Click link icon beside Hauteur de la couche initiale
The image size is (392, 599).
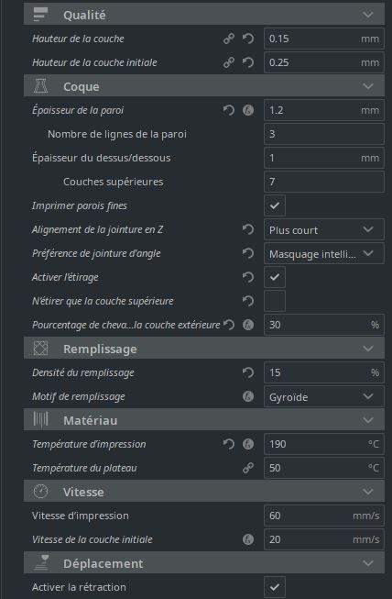coord(229,62)
